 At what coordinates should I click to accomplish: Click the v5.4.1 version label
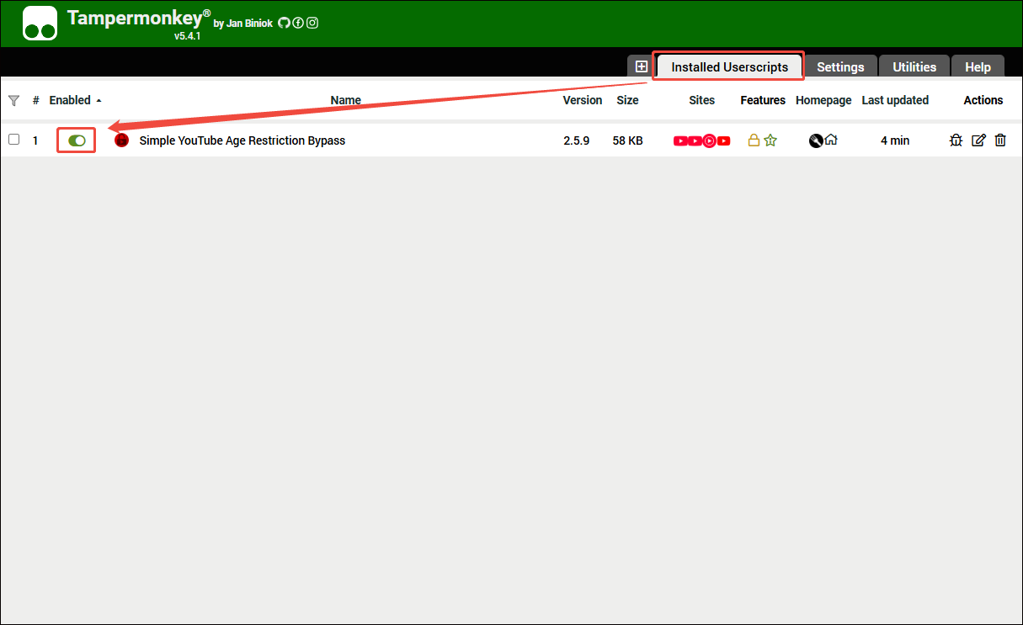[x=187, y=36]
